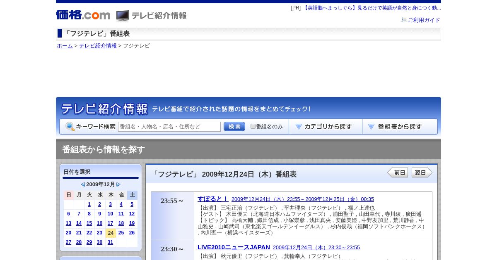The height and width of the screenshot is (260, 497).
Task: Click the 2009年12月 month label
Action: coord(101,184)
